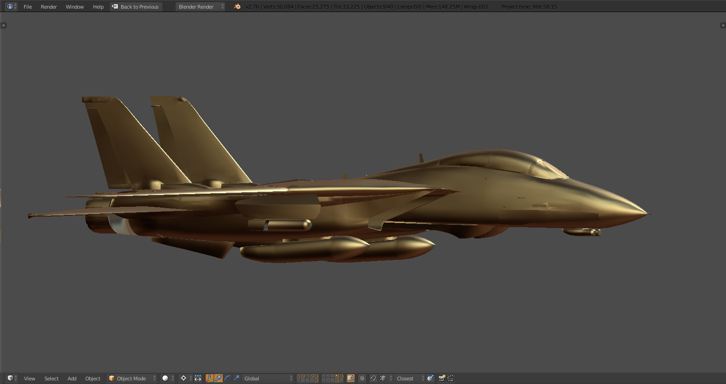Open the viewport shading selector
This screenshot has width=726, height=384.
pyautogui.click(x=167, y=378)
